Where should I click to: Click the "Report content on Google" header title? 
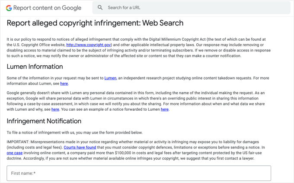(x=47, y=8)
